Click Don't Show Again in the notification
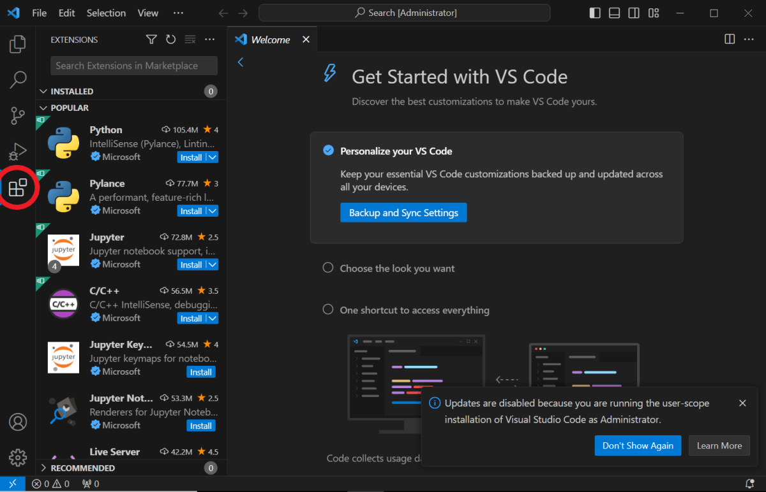Image resolution: width=766 pixels, height=492 pixels. coord(637,445)
